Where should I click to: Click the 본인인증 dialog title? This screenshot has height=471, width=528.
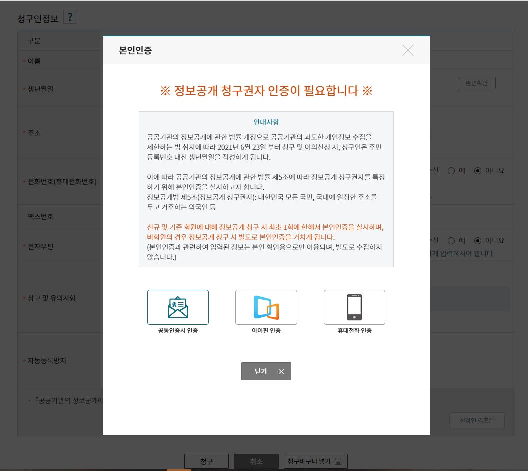tap(135, 50)
